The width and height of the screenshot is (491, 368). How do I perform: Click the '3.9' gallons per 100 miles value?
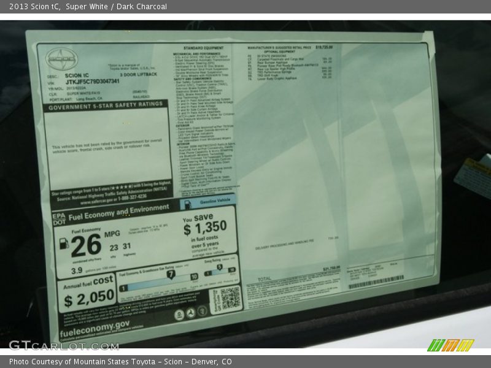click(x=77, y=270)
